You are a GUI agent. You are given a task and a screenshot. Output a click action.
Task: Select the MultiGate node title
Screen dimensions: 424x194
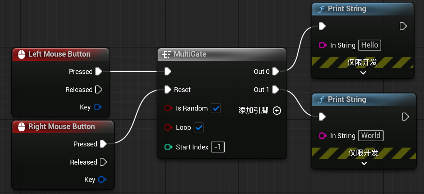[x=190, y=54]
